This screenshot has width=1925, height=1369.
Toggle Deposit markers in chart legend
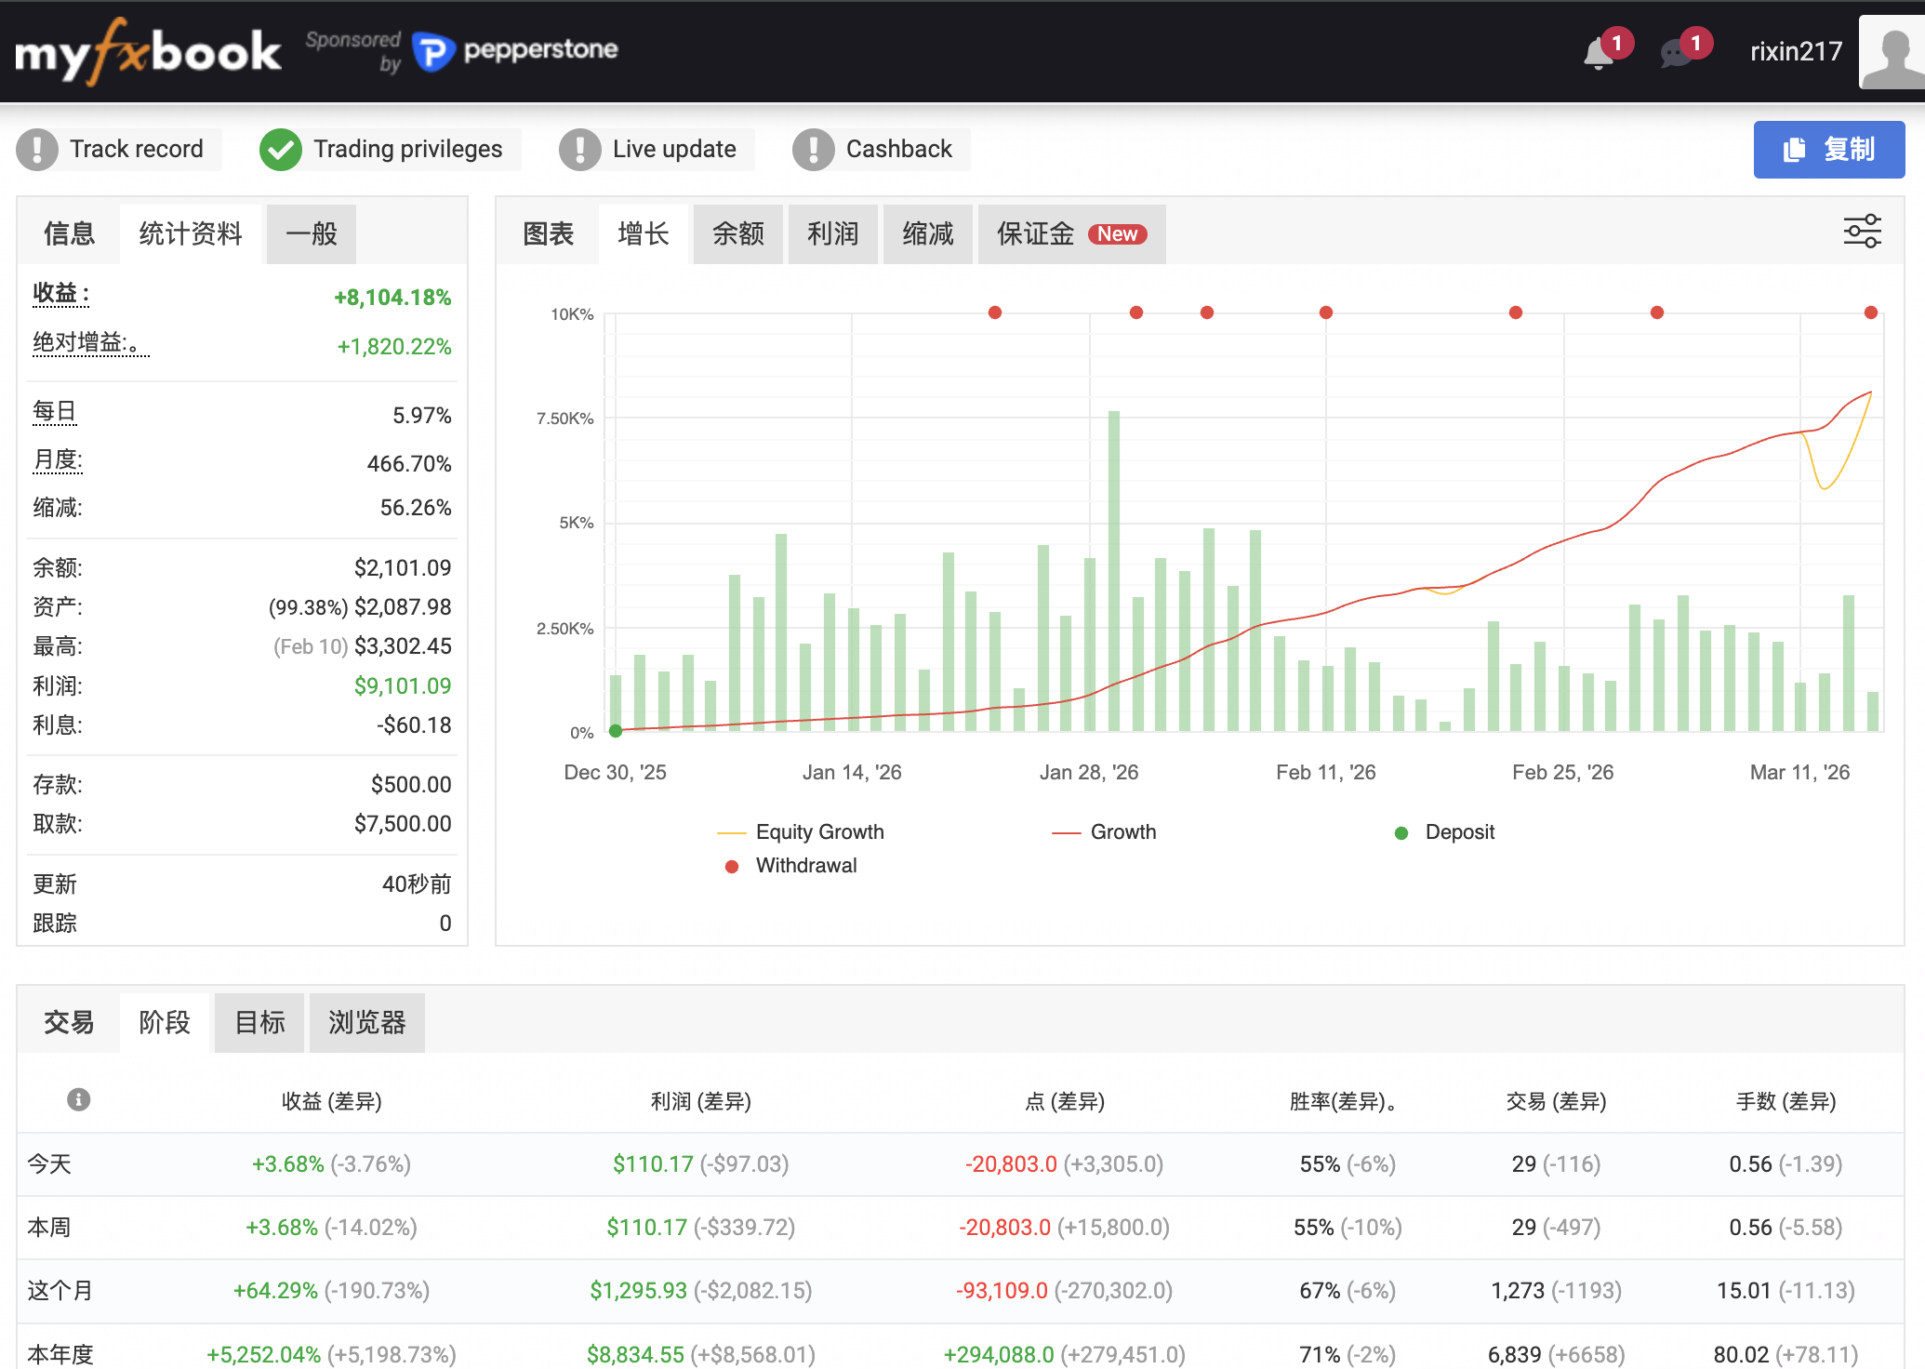coord(1458,831)
